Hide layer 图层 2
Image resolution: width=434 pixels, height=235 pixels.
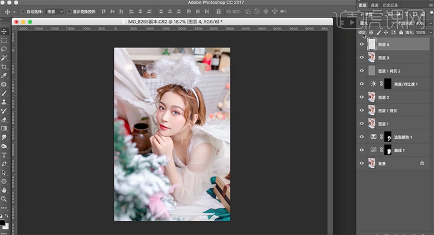click(x=362, y=97)
